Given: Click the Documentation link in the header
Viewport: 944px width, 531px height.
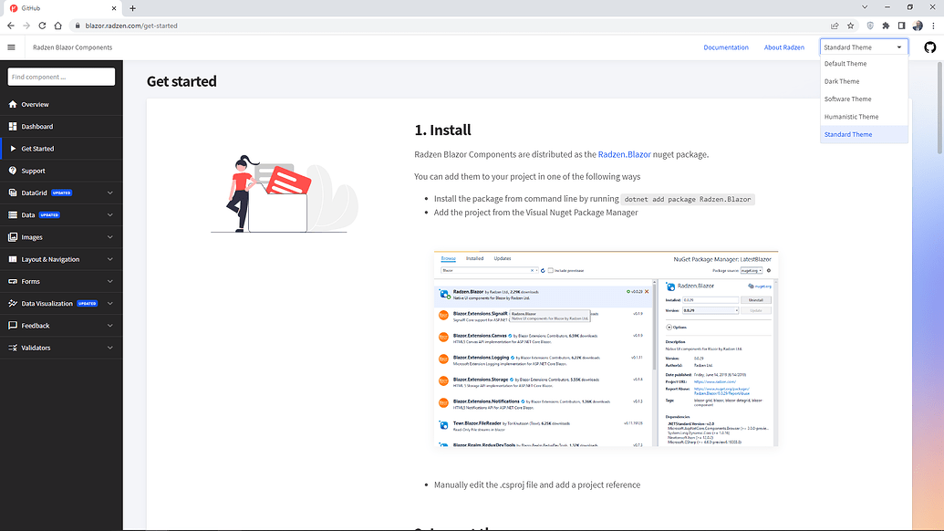Looking at the screenshot, I should [726, 47].
